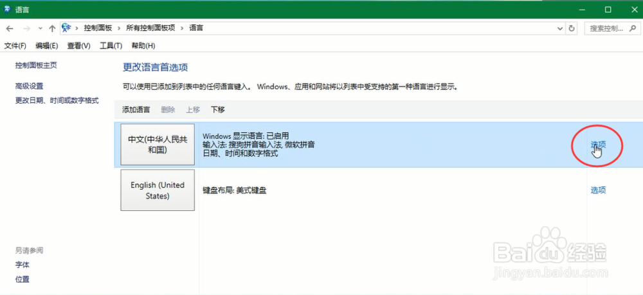Expand chevron after 控制面板 breadcrumb
The image size is (643, 295).
[x=119, y=28]
